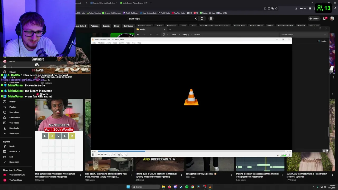Open Windows Start menu on taskbar
This screenshot has height=190, width=338.
(x=128, y=187)
